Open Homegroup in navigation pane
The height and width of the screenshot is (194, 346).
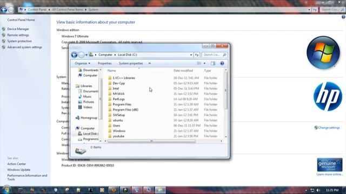pyautogui.click(x=86, y=118)
